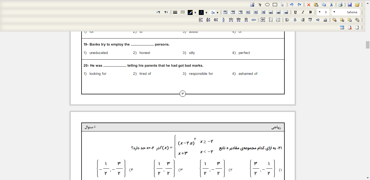Viewport: 370px width, 180px height.
Task: Set text alignment to top center
Action: pyautogui.click(x=233, y=12)
